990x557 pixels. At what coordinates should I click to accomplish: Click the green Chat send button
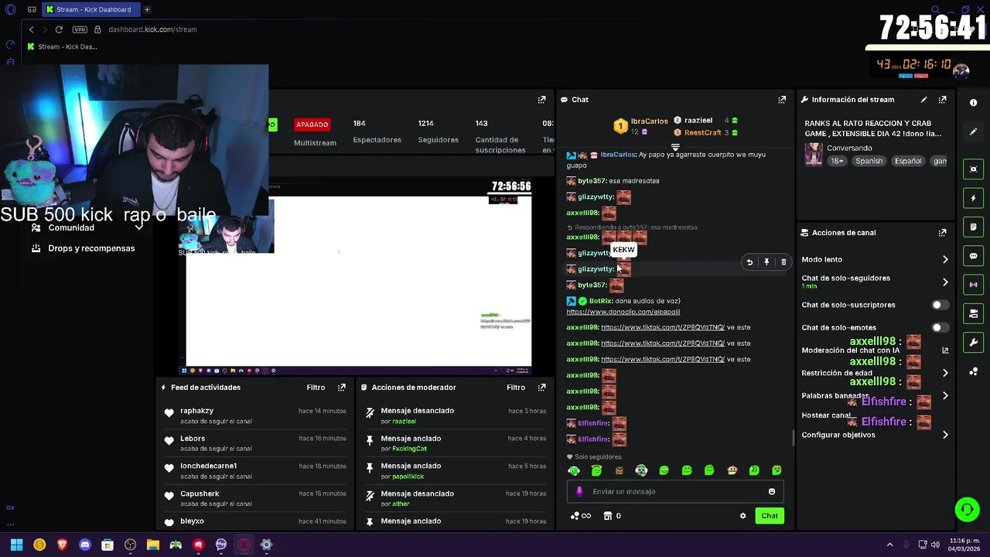click(x=770, y=516)
